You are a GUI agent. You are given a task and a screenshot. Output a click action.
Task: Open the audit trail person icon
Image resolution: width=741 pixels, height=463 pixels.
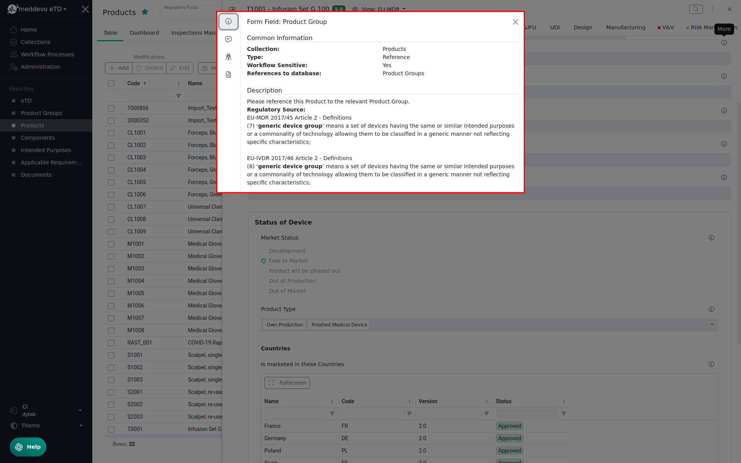pyautogui.click(x=228, y=57)
